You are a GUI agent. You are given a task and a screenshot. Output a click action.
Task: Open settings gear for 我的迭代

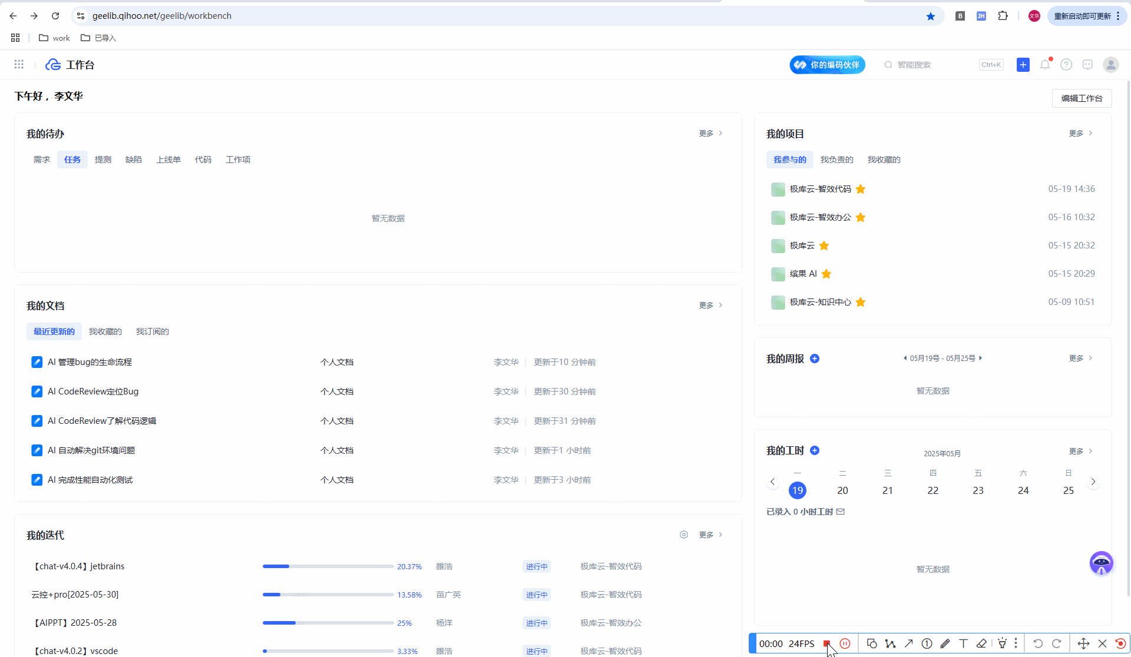click(x=683, y=535)
